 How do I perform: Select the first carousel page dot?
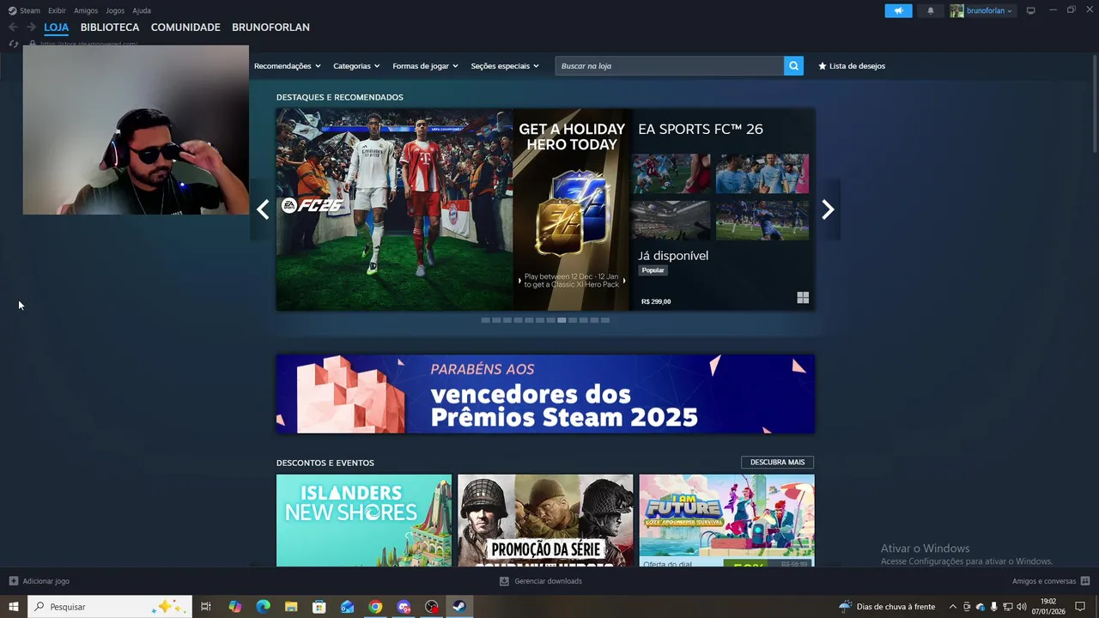[x=485, y=320]
